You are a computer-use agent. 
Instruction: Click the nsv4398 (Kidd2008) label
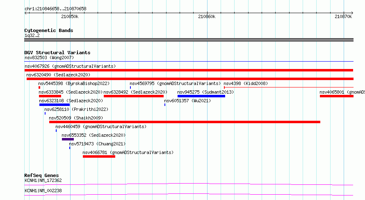pos(246,83)
